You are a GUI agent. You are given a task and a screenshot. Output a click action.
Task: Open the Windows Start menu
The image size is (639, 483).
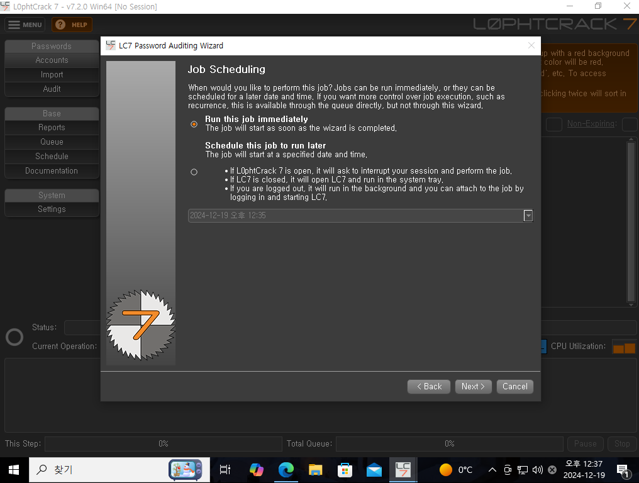(14, 470)
